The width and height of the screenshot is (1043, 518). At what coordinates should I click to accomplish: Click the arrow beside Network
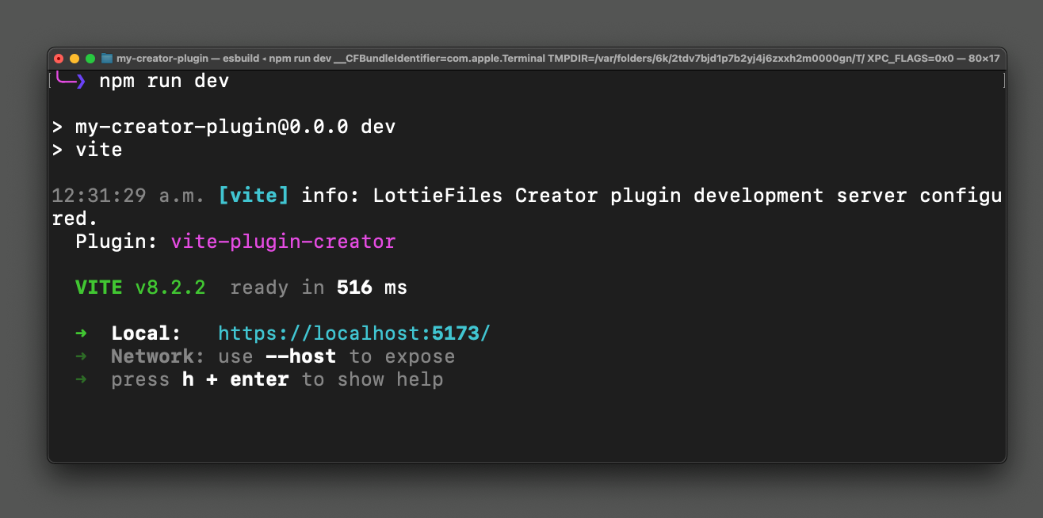[81, 356]
